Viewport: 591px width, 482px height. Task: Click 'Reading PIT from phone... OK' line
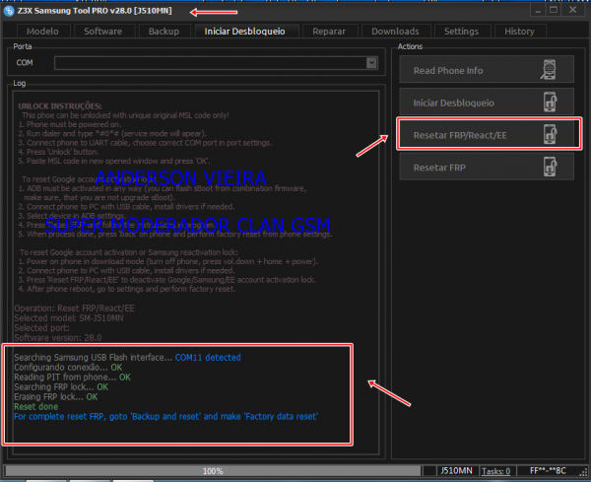pyautogui.click(x=72, y=378)
